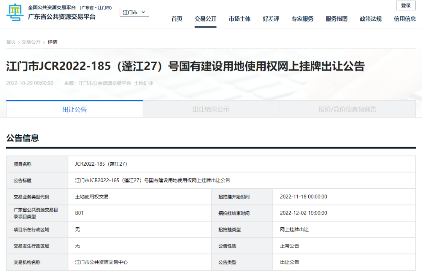Click the 交易公开 breadcrumb link
Screen dimensions: 422x271
pos(31,42)
